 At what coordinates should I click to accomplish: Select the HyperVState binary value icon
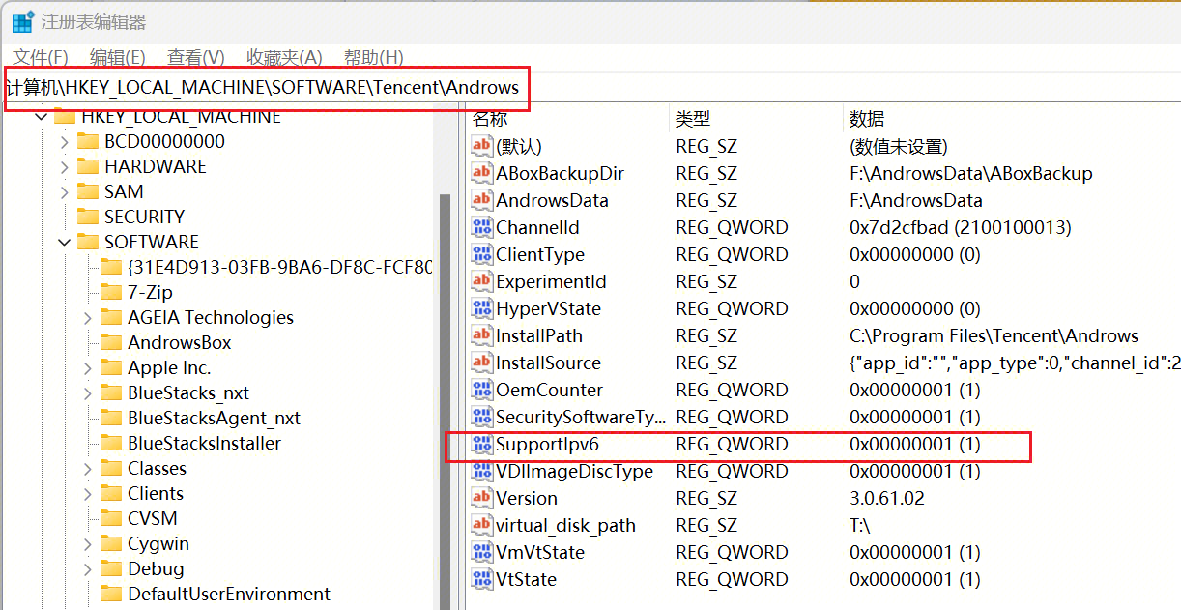(481, 308)
